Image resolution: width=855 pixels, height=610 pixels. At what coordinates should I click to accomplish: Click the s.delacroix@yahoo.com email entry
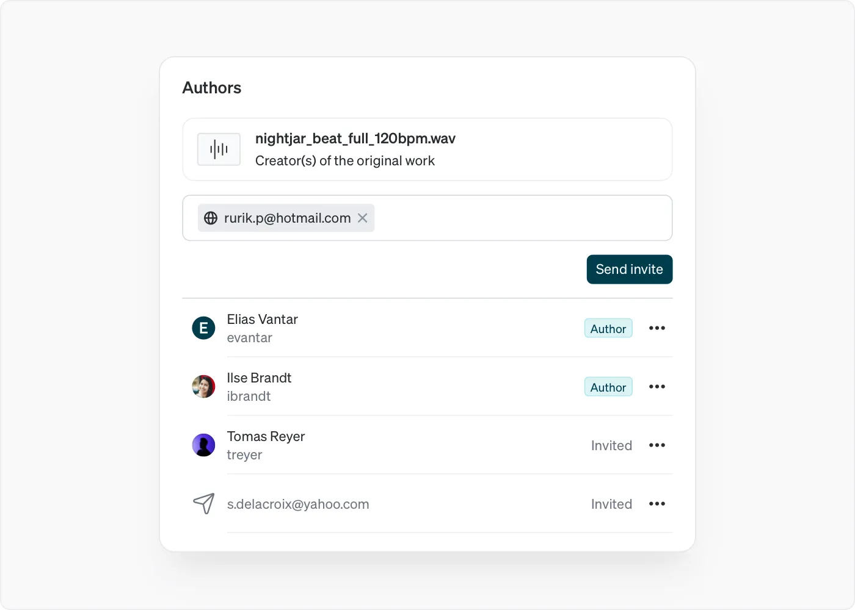(298, 504)
